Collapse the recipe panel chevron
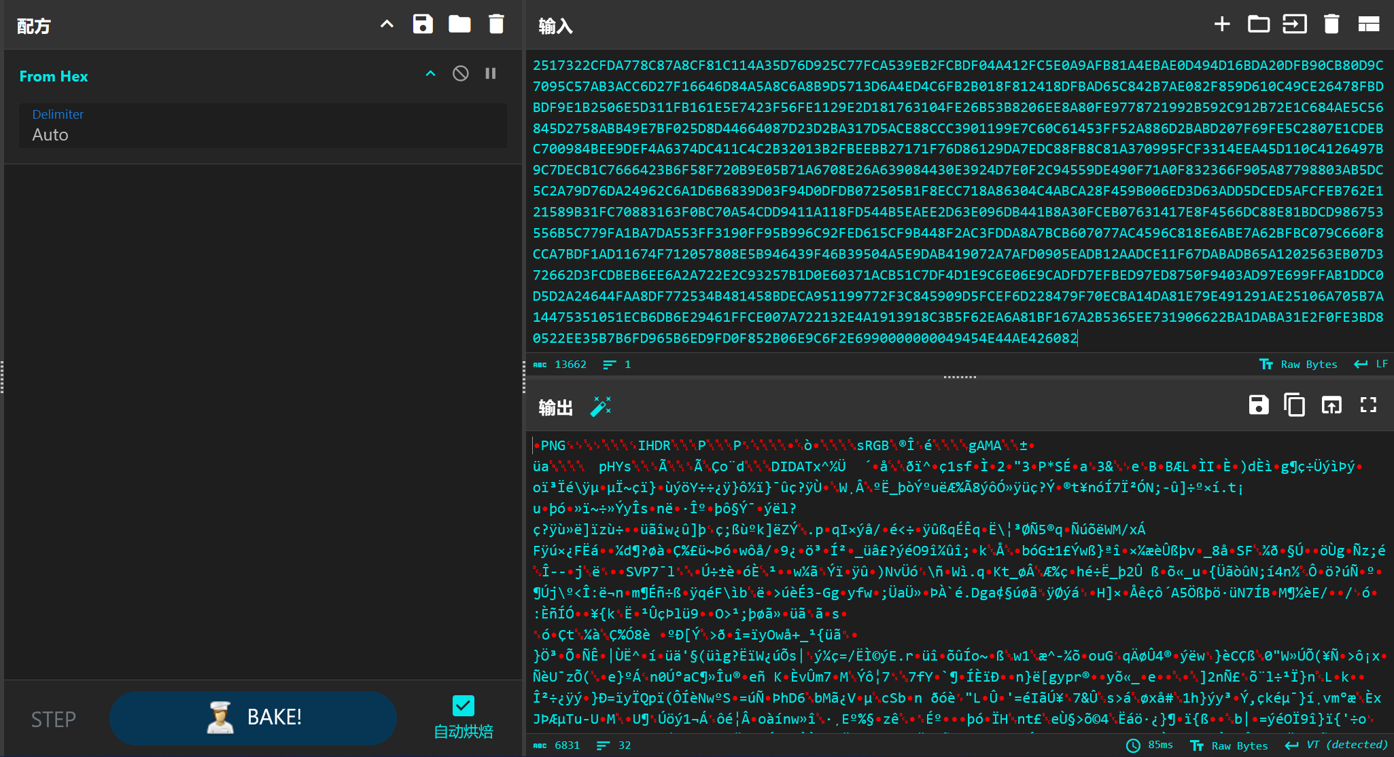Viewport: 1394px width, 757px height. point(387,24)
